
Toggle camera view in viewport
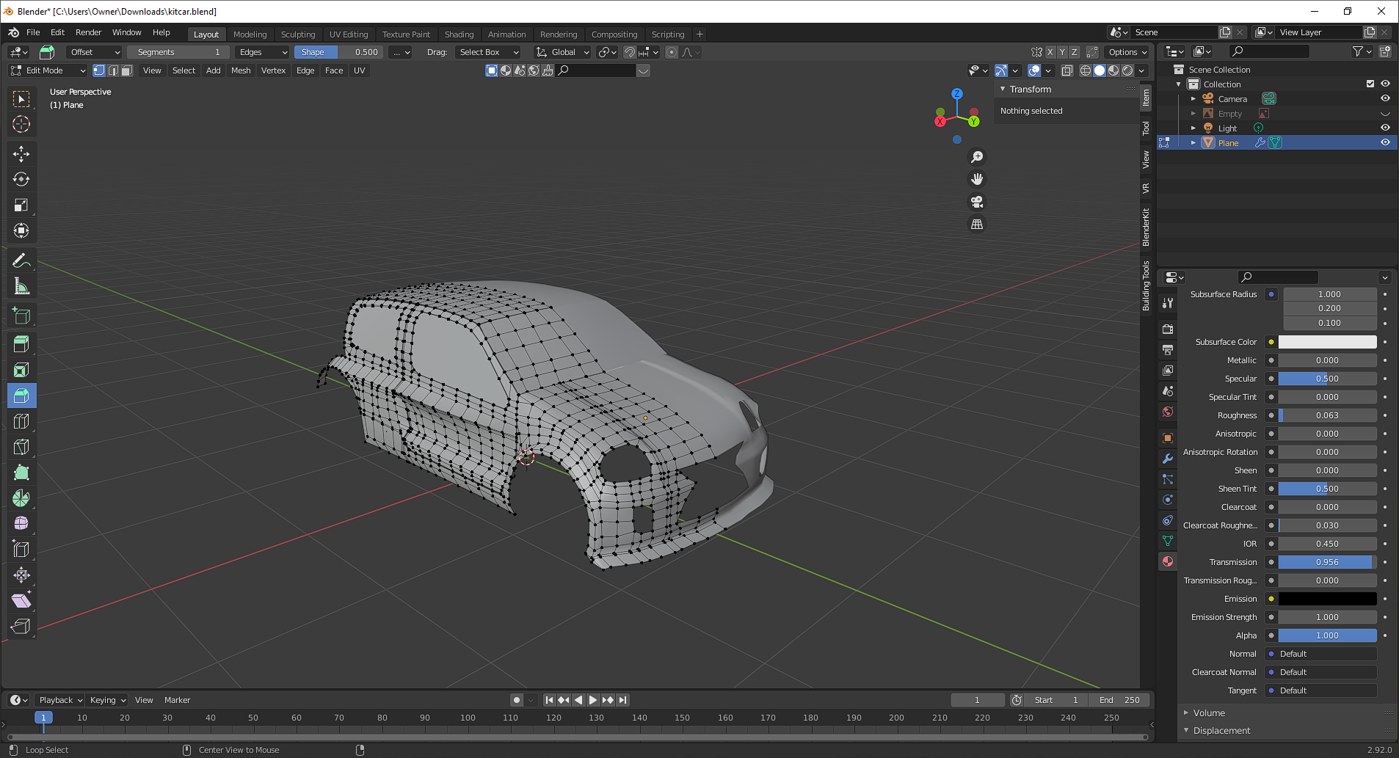coord(977,202)
